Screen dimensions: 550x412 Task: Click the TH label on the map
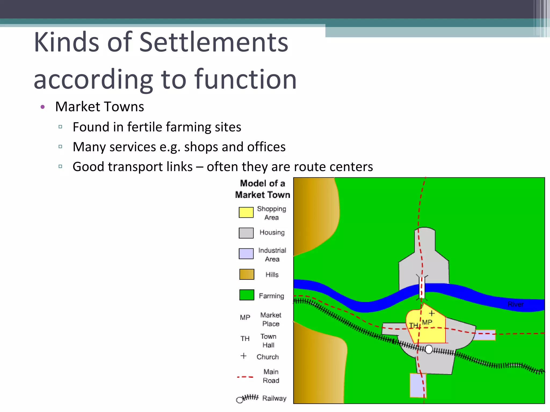point(414,326)
